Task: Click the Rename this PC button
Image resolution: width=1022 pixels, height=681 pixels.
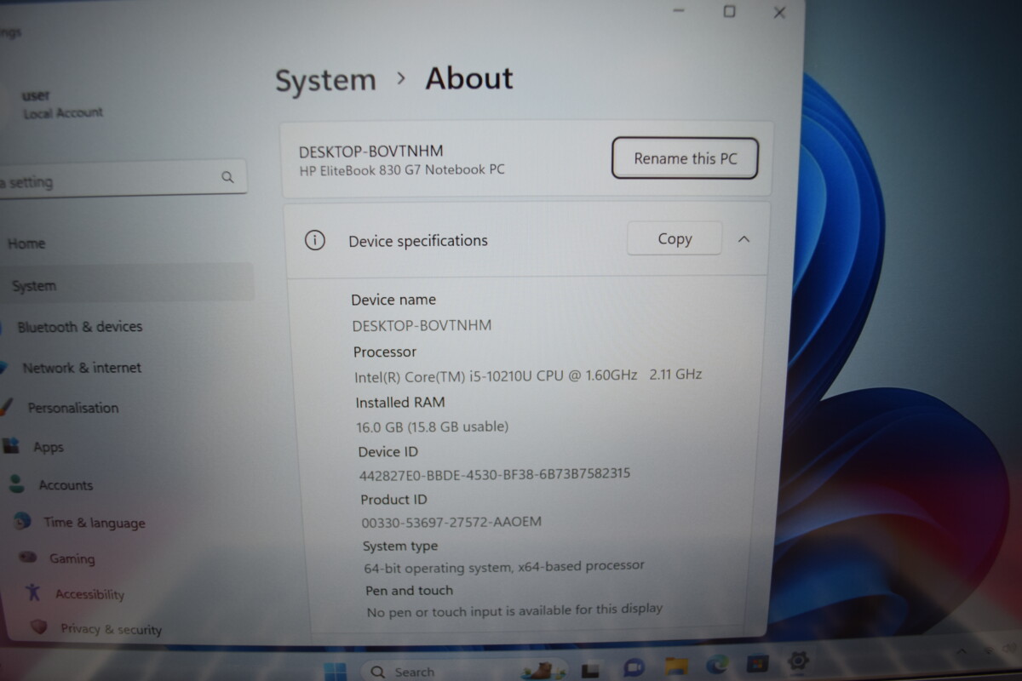Action: click(685, 158)
